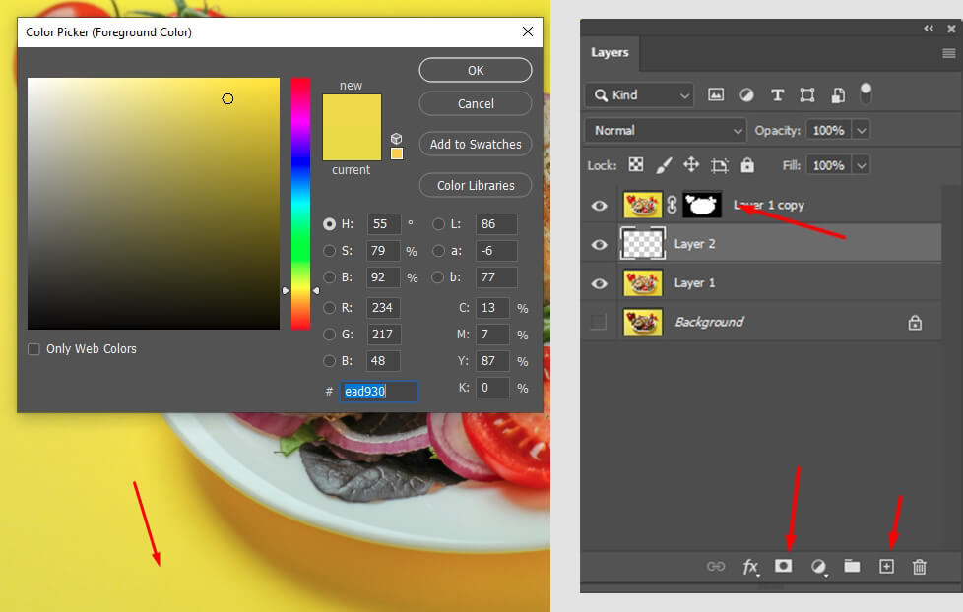The image size is (963, 612).
Task: Click the K black value field
Action: click(492, 388)
